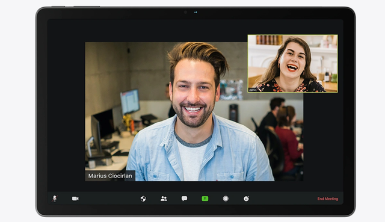
Task: Open the Security shield options
Action: [x=143, y=199]
